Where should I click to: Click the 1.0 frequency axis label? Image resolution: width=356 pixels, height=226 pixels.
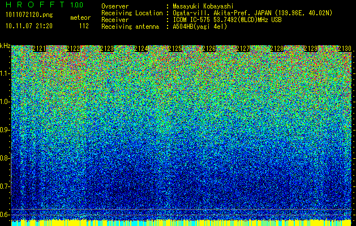pyautogui.click(x=5, y=102)
